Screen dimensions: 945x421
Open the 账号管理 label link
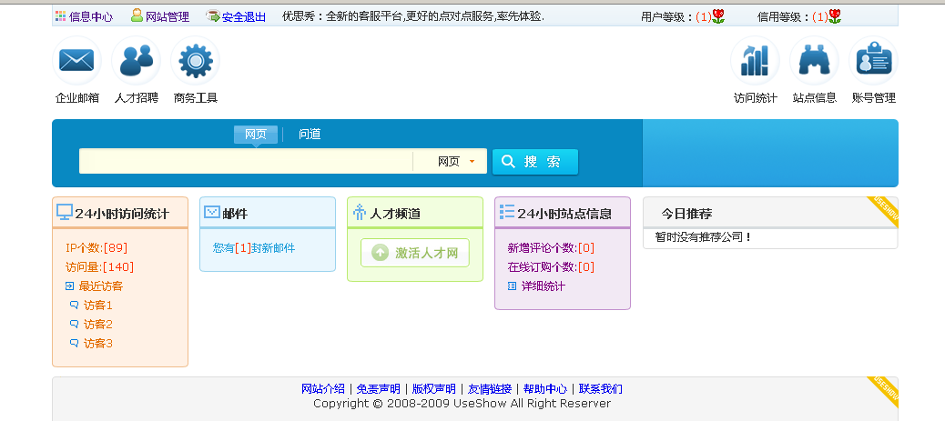click(873, 98)
